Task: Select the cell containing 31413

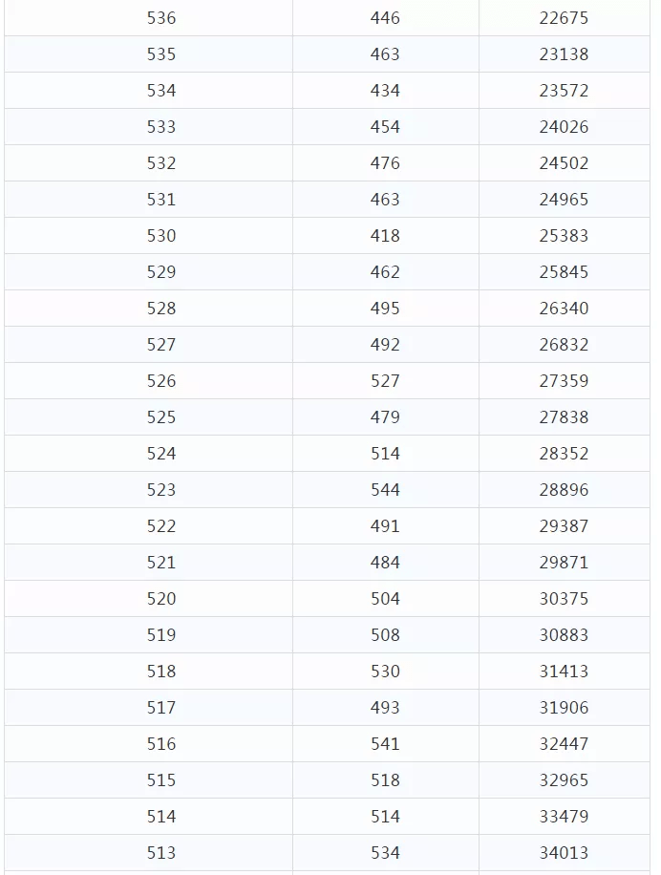Action: [x=564, y=672]
